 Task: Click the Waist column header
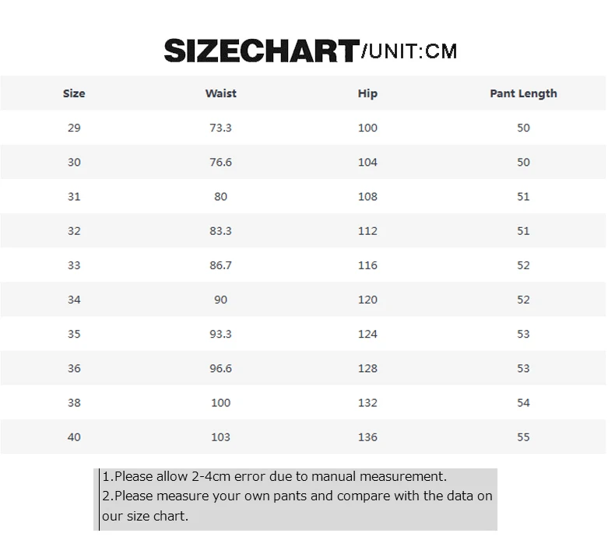click(x=220, y=93)
